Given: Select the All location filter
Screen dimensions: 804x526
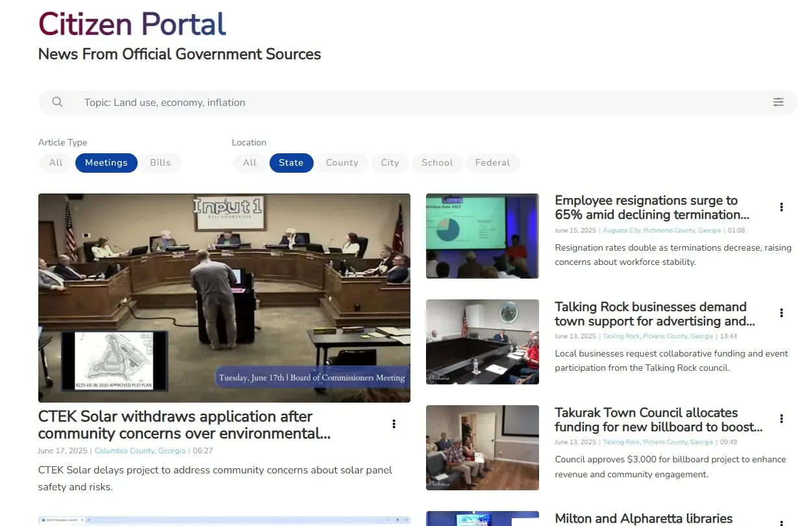Looking at the screenshot, I should pos(250,163).
